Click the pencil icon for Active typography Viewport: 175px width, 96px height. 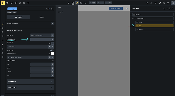point(52,23)
